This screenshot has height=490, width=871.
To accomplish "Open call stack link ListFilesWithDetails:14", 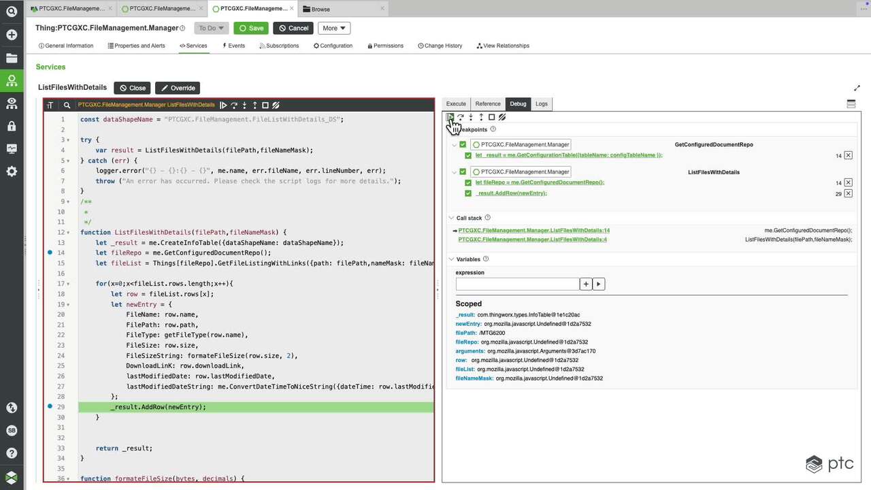I will (x=533, y=231).
